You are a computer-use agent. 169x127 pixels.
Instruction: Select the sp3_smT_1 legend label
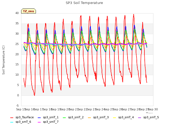coord(51,117)
